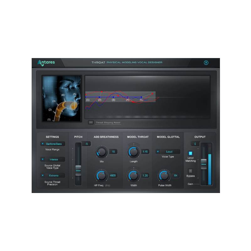Click blue throat point (2) in graph

99,97
